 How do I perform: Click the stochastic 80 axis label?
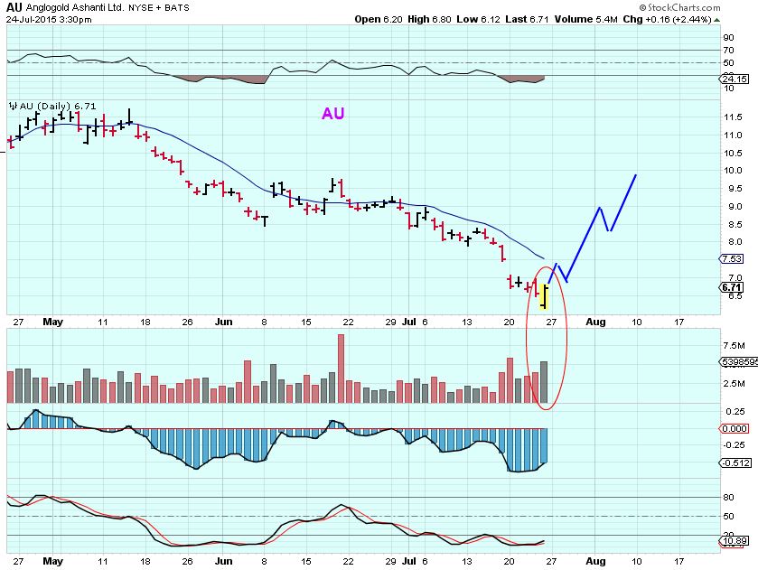click(728, 497)
